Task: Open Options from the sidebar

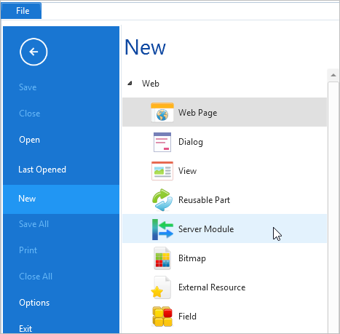Action: click(x=34, y=303)
